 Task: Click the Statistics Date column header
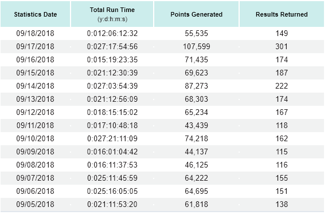pos(36,14)
